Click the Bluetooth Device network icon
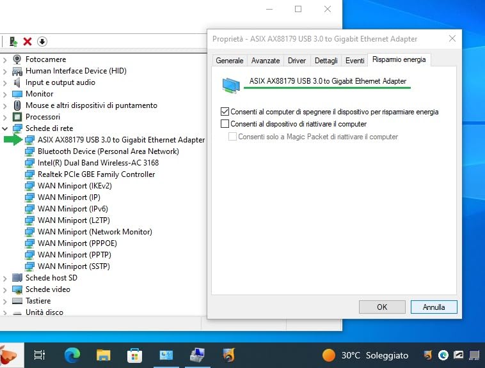The image size is (485, 368). click(29, 151)
